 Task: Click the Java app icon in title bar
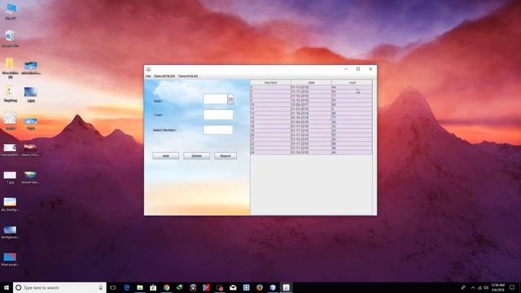tap(148, 69)
